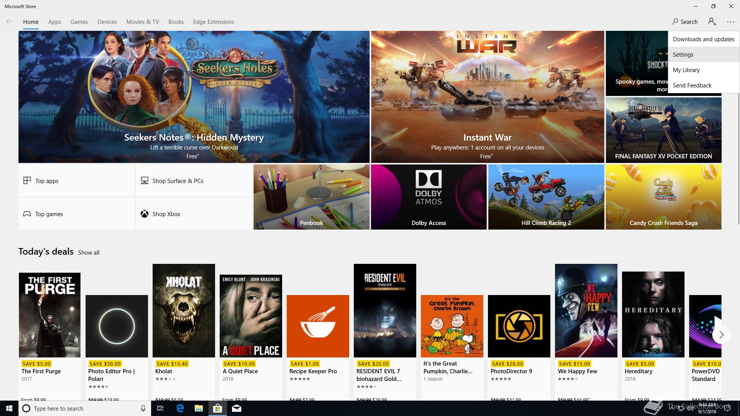Open the Resident Evil 7 biohazard cover
The image size is (740, 416).
(385, 310)
